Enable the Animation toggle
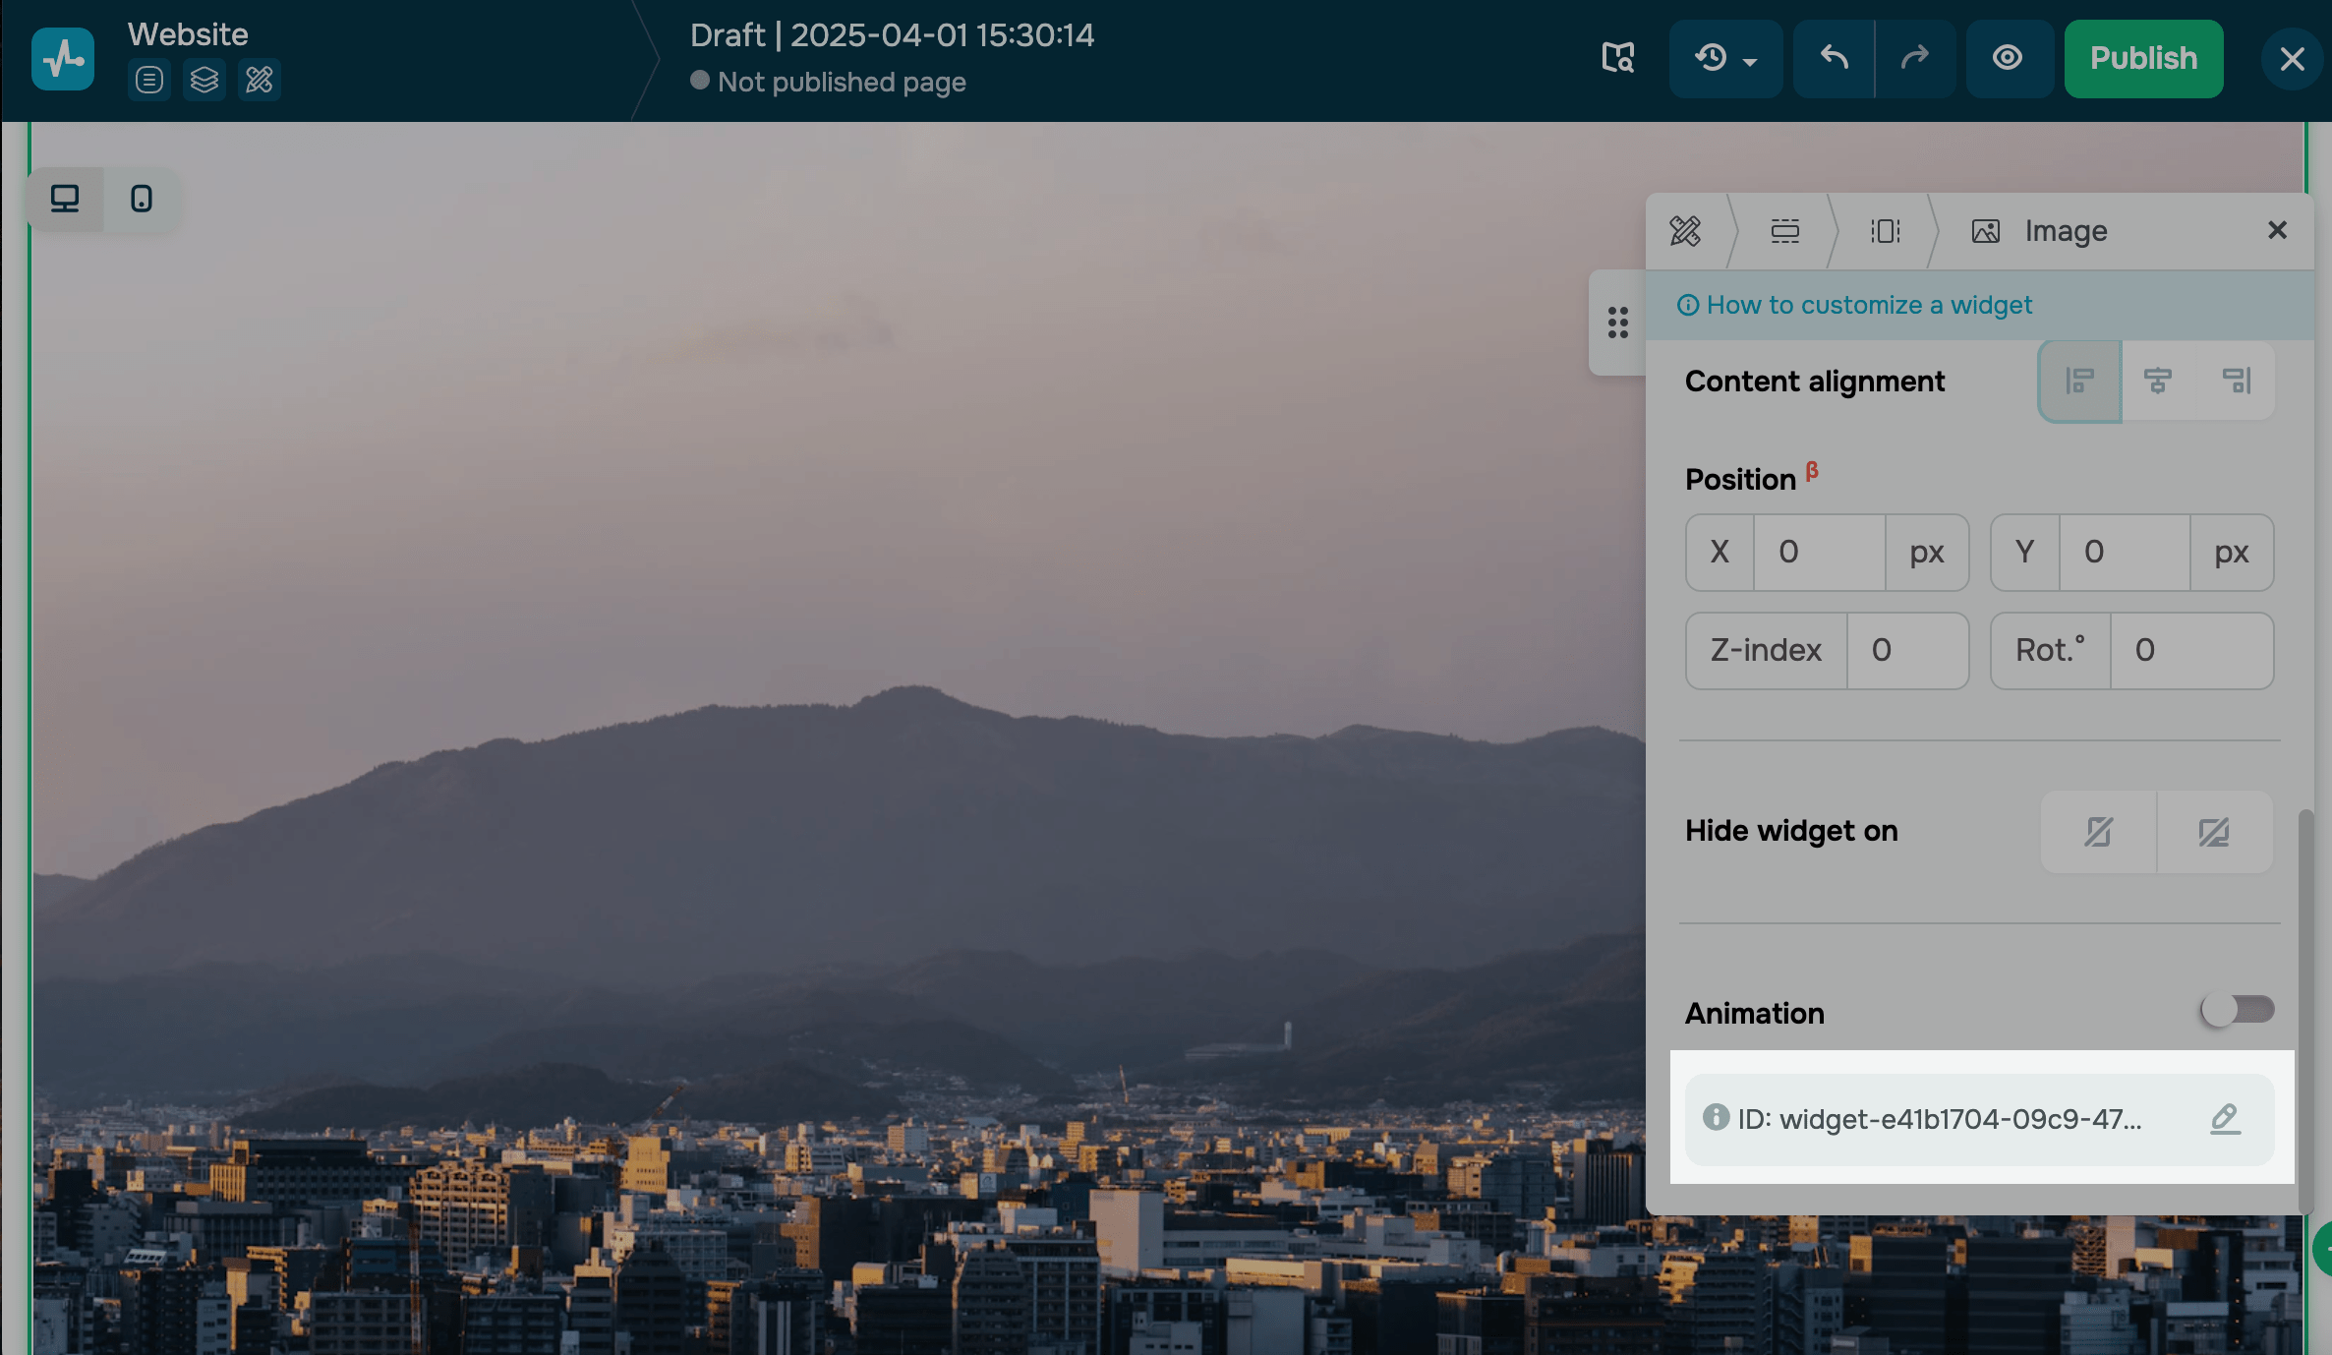Image resolution: width=2332 pixels, height=1355 pixels. (x=2237, y=1010)
